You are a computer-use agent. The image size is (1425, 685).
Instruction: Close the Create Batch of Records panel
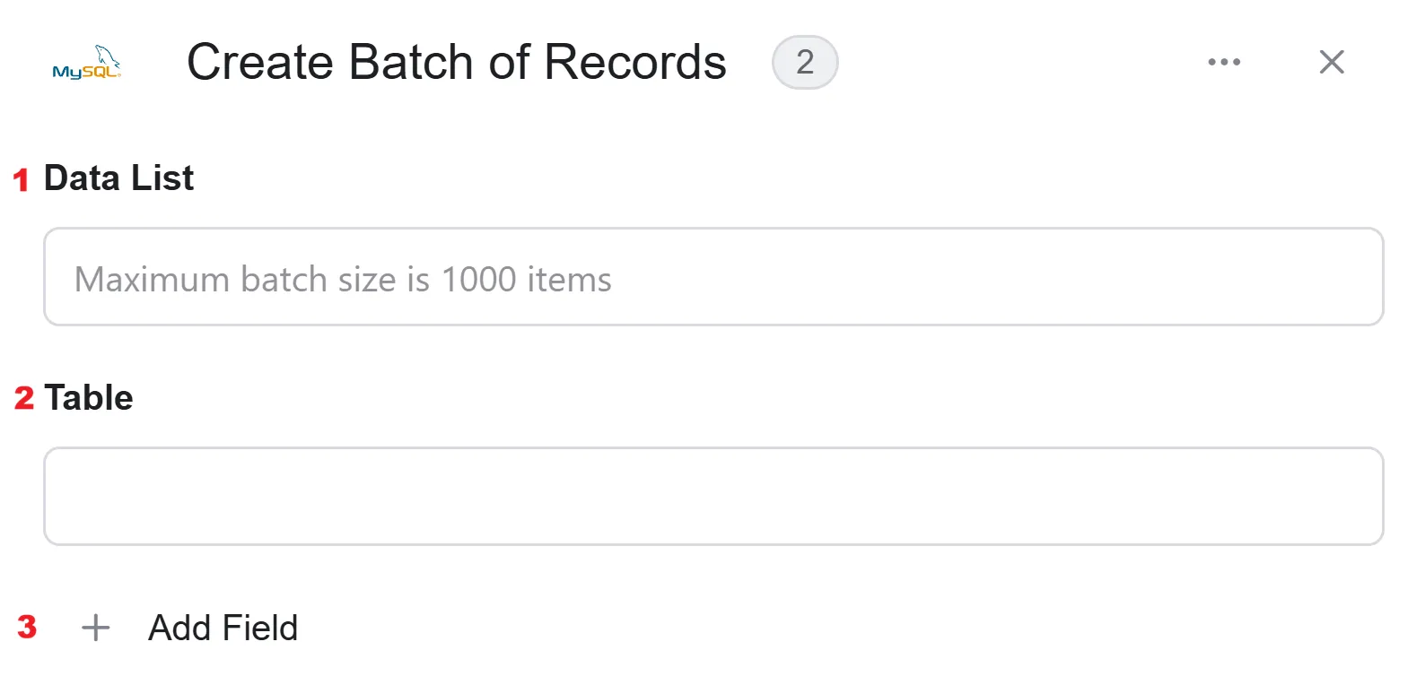point(1332,62)
